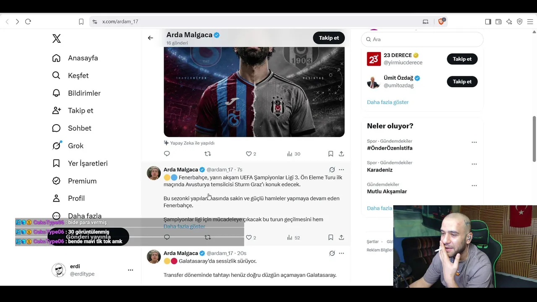537x302 pixels.
Task: Open the #ÖnderÖzenİstifa trend
Action: (x=390, y=148)
